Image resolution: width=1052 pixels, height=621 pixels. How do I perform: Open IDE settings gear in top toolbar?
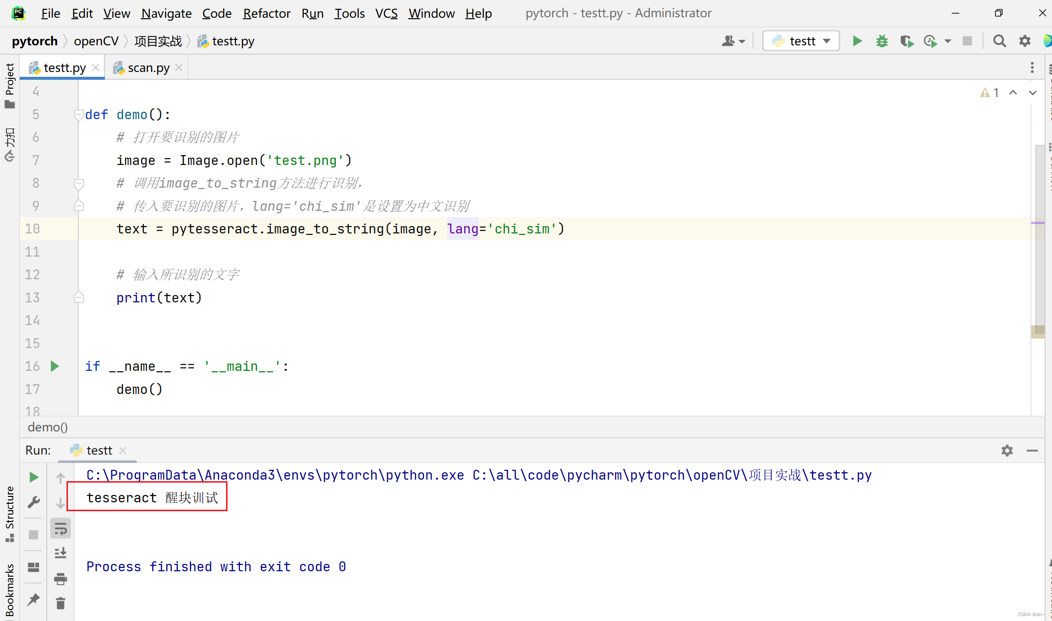[x=1025, y=41]
